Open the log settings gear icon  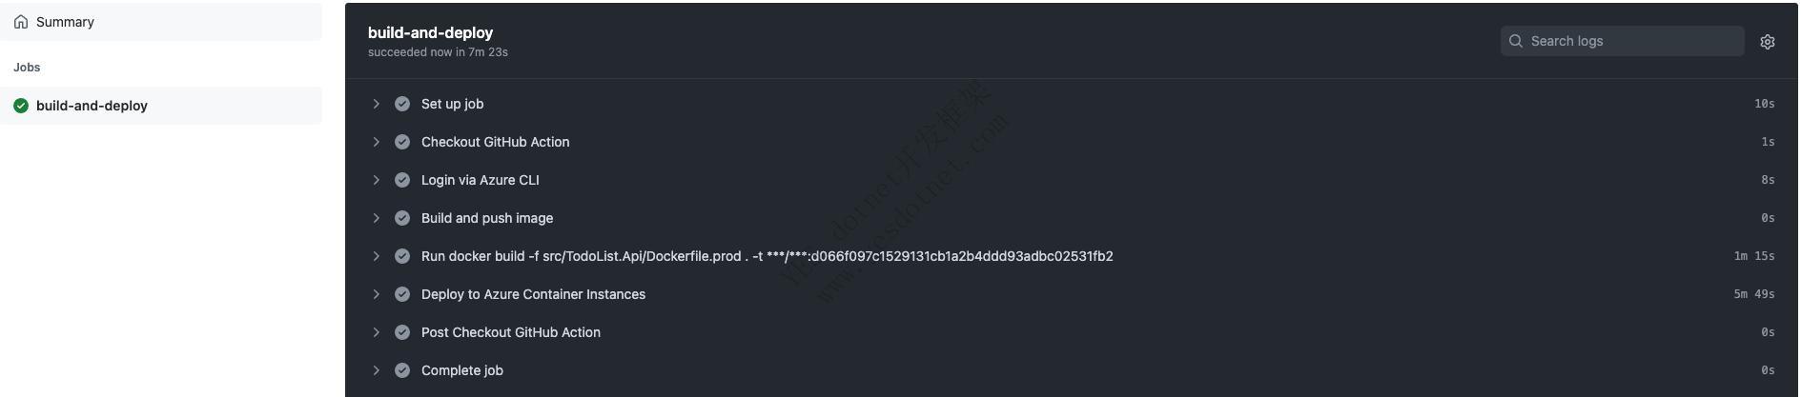pos(1767,42)
